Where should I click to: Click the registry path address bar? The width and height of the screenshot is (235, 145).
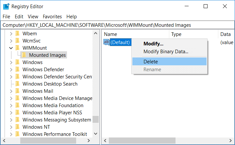point(117,25)
